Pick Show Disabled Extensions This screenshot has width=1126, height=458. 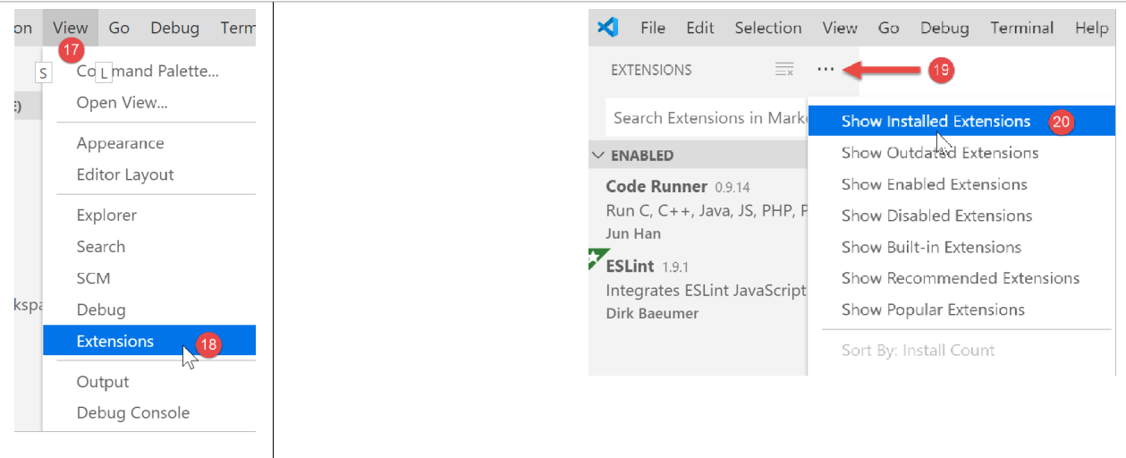point(936,216)
